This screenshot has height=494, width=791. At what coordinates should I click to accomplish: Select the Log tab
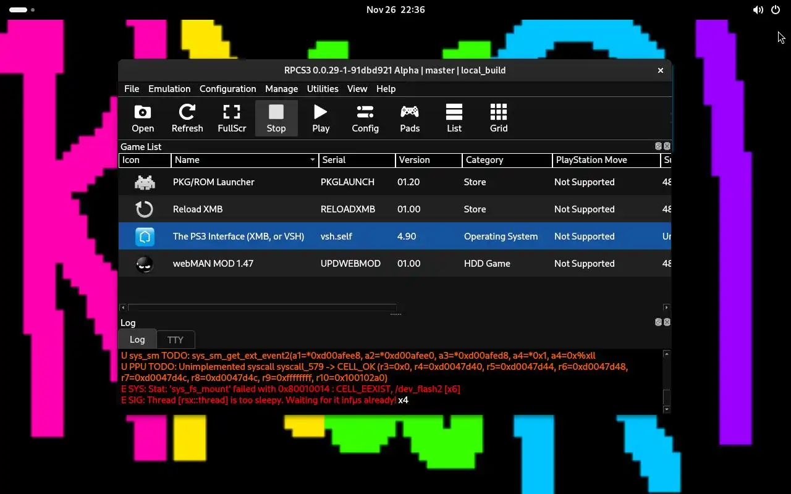[137, 339]
